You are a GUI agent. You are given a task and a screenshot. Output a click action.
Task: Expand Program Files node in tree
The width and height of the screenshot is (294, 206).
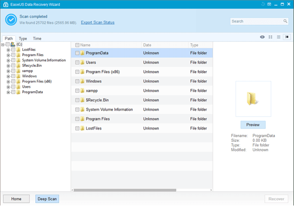8,55
